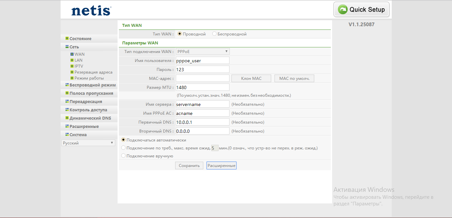Open the Русский language dropdown
452x218 pixels.
click(88, 143)
